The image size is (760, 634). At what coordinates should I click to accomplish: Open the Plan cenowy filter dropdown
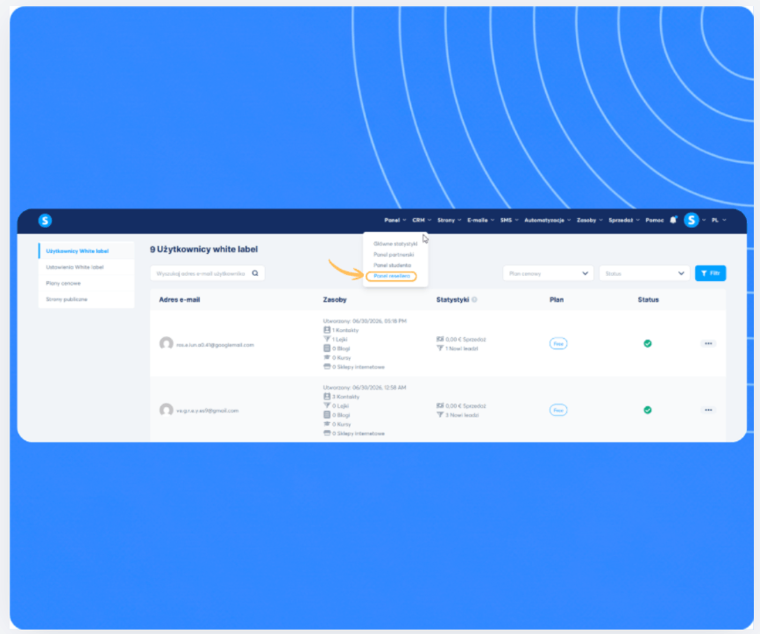[x=548, y=273]
